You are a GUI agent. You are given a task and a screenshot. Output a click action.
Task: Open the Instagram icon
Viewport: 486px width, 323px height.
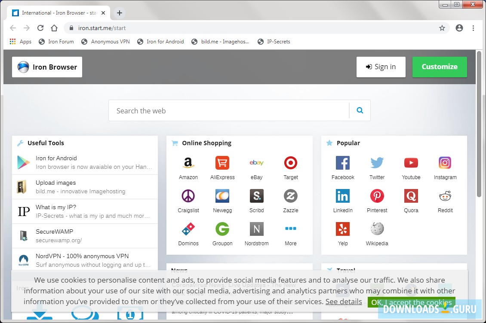[x=445, y=163]
